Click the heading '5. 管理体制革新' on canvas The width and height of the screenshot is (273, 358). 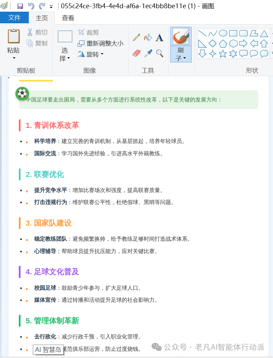[52, 321]
